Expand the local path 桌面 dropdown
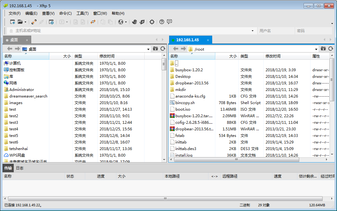Screen dimensions: 337x211 pyautogui.click(x=148, y=49)
